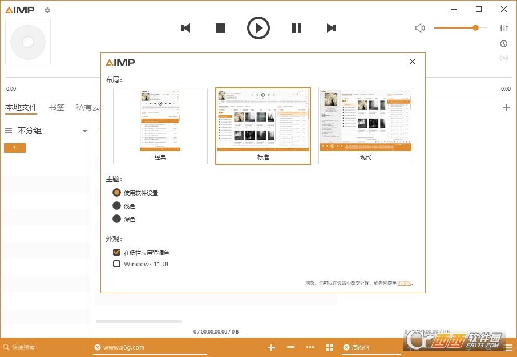
Task: Open the sleep timer scheduler icon
Action: pos(504,43)
